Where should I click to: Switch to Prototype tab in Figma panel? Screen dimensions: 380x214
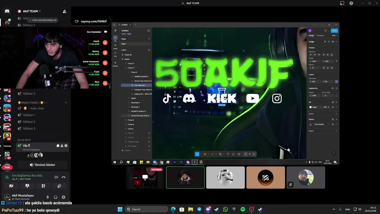(320, 35)
